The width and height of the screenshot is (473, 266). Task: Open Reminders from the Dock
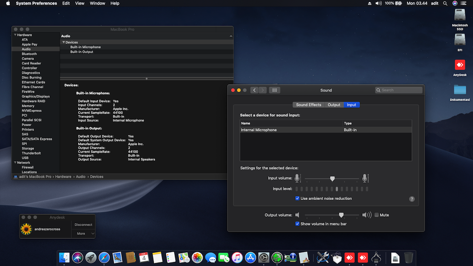coord(170,258)
